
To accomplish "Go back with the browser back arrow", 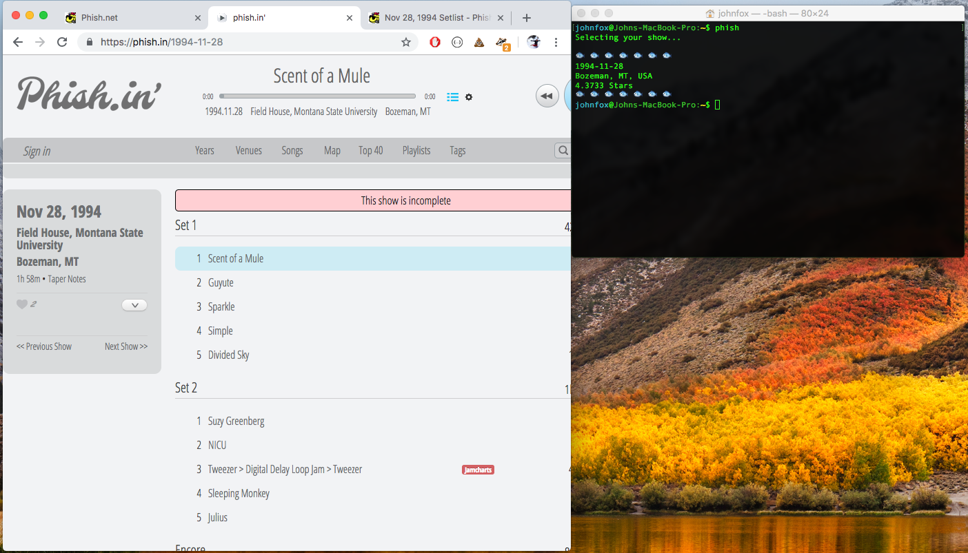I will point(18,42).
